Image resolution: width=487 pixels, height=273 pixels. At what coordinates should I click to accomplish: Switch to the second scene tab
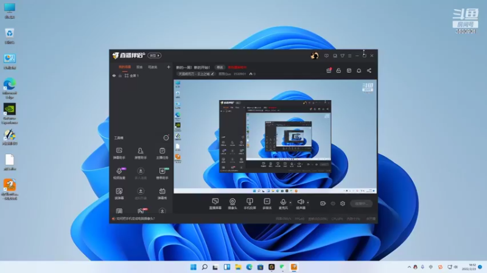click(139, 67)
